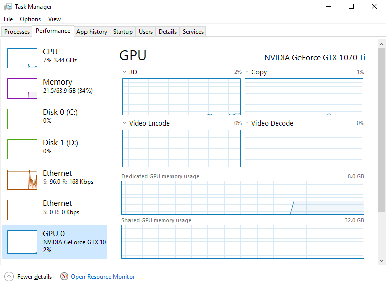Click the Memory 21.5/63.9 GB (34%) text
Viewport: 386px width, 289px height.
click(x=67, y=91)
